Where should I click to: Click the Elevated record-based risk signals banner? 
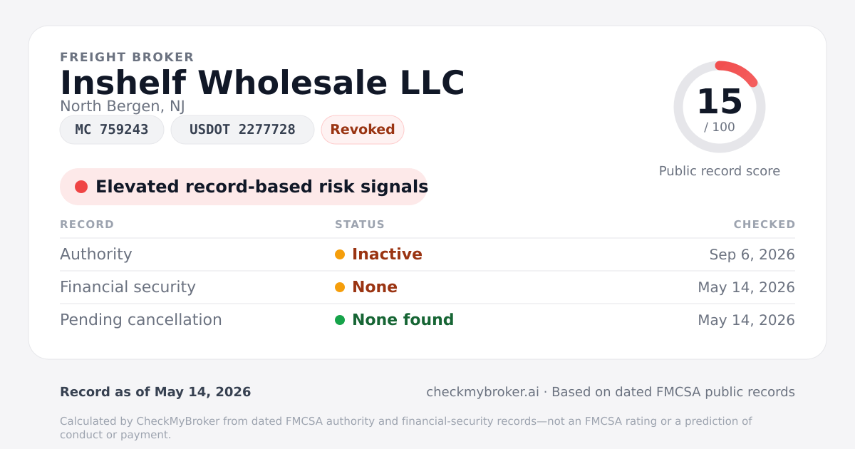coord(244,187)
